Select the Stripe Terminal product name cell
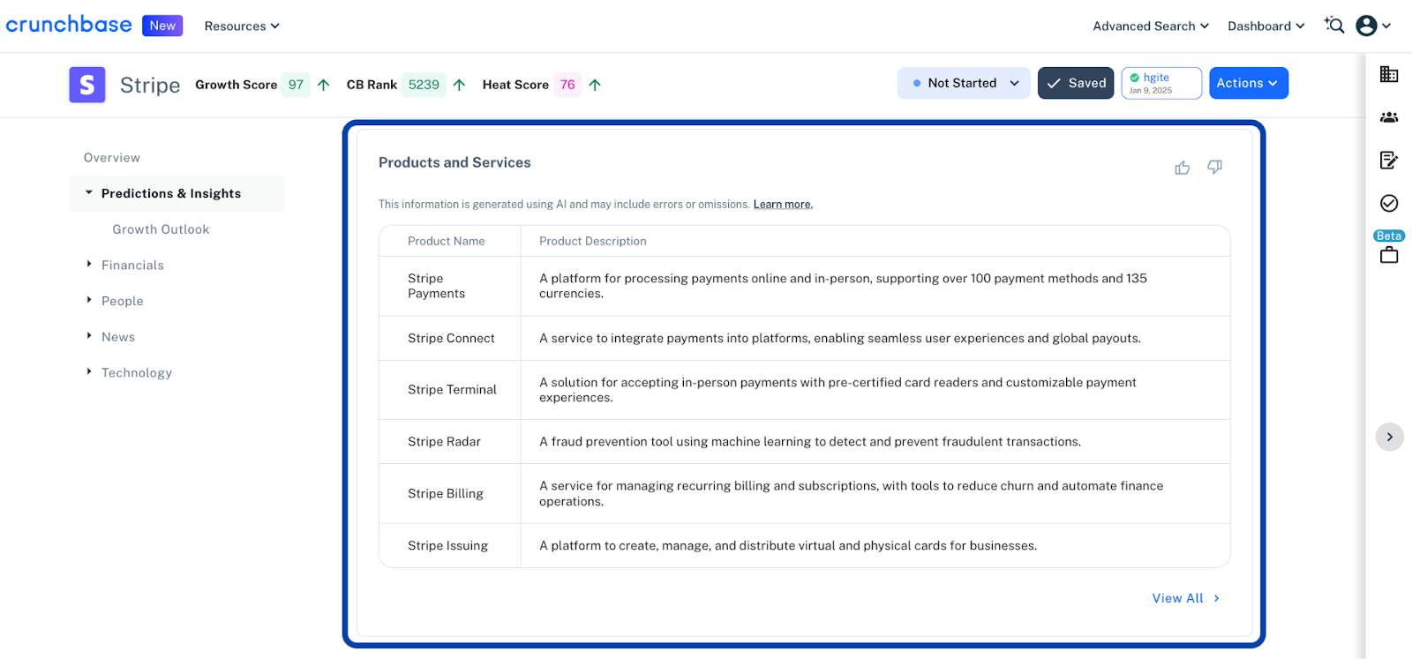Viewport: 1412px width, 659px height. click(452, 389)
